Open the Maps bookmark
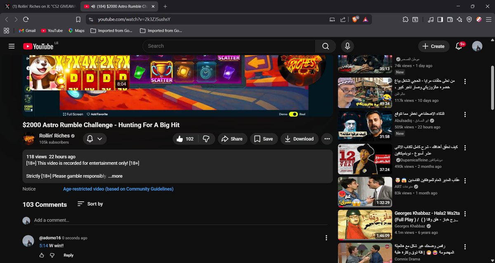The image size is (495, 263). [x=76, y=31]
